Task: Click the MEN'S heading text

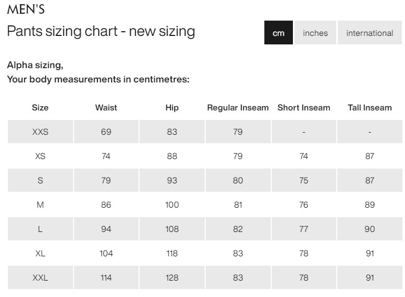Action: pyautogui.click(x=26, y=9)
